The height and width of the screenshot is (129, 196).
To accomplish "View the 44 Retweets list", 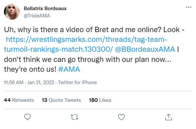I will click(19, 100).
